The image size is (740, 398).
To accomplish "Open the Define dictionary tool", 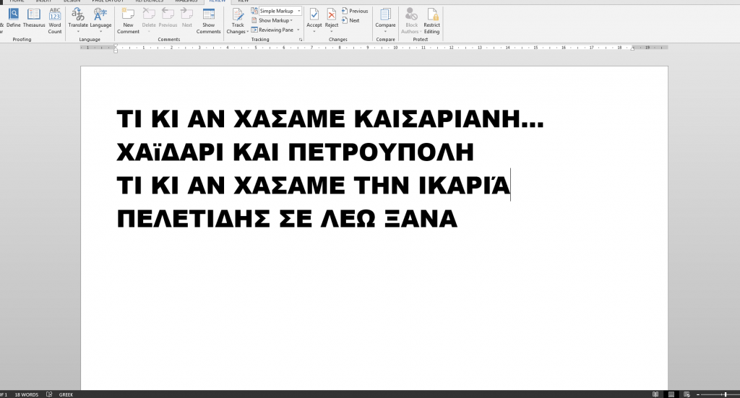I will click(13, 18).
